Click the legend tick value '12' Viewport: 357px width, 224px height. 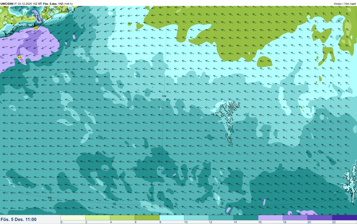pos(210,222)
